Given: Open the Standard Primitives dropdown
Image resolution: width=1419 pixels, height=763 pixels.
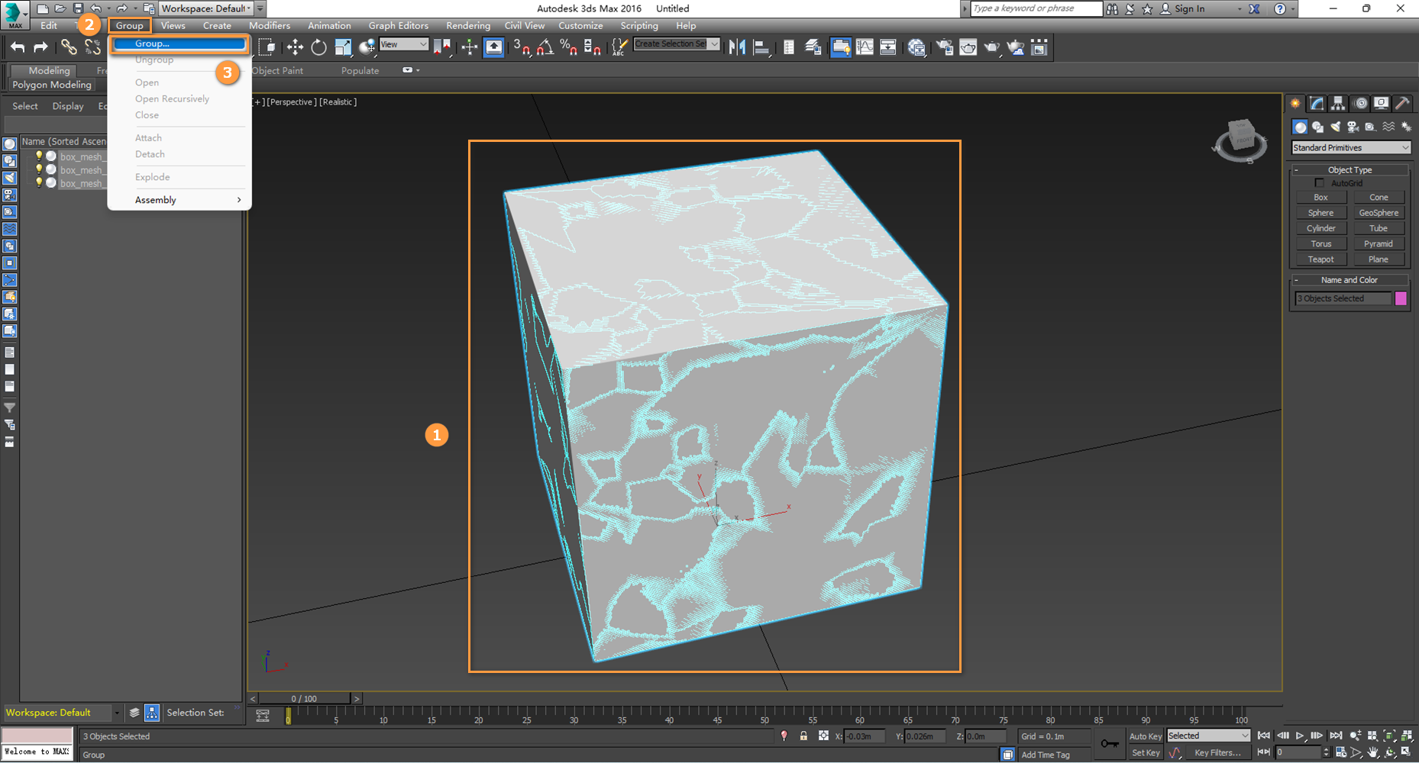Looking at the screenshot, I should coord(1351,148).
